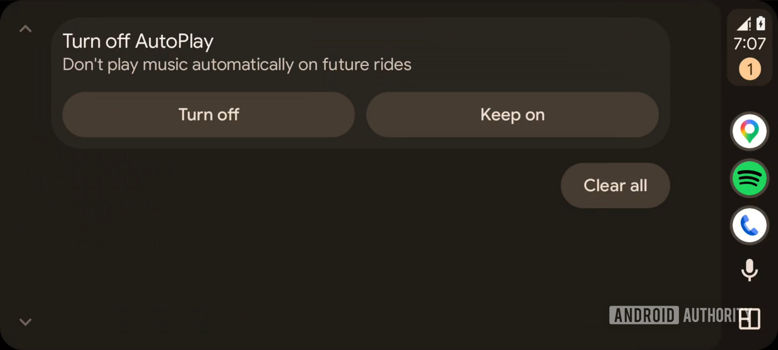778x350 pixels.
Task: Select the Keep on option
Action: click(512, 115)
